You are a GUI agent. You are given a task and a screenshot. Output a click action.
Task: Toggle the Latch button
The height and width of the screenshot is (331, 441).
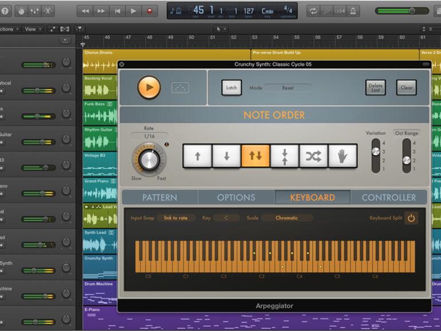click(231, 88)
